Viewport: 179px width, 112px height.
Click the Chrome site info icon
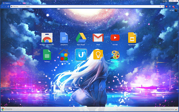[x=12, y=6]
